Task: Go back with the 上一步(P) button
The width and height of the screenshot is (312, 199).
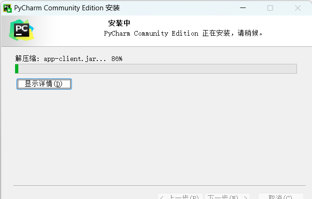Action: tap(180, 197)
